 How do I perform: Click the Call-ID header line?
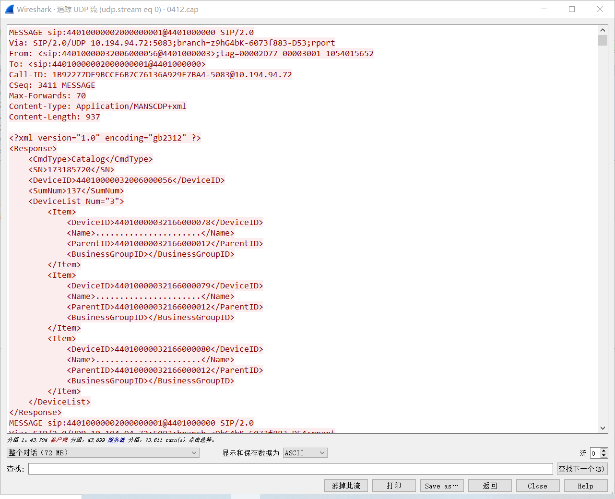point(151,74)
